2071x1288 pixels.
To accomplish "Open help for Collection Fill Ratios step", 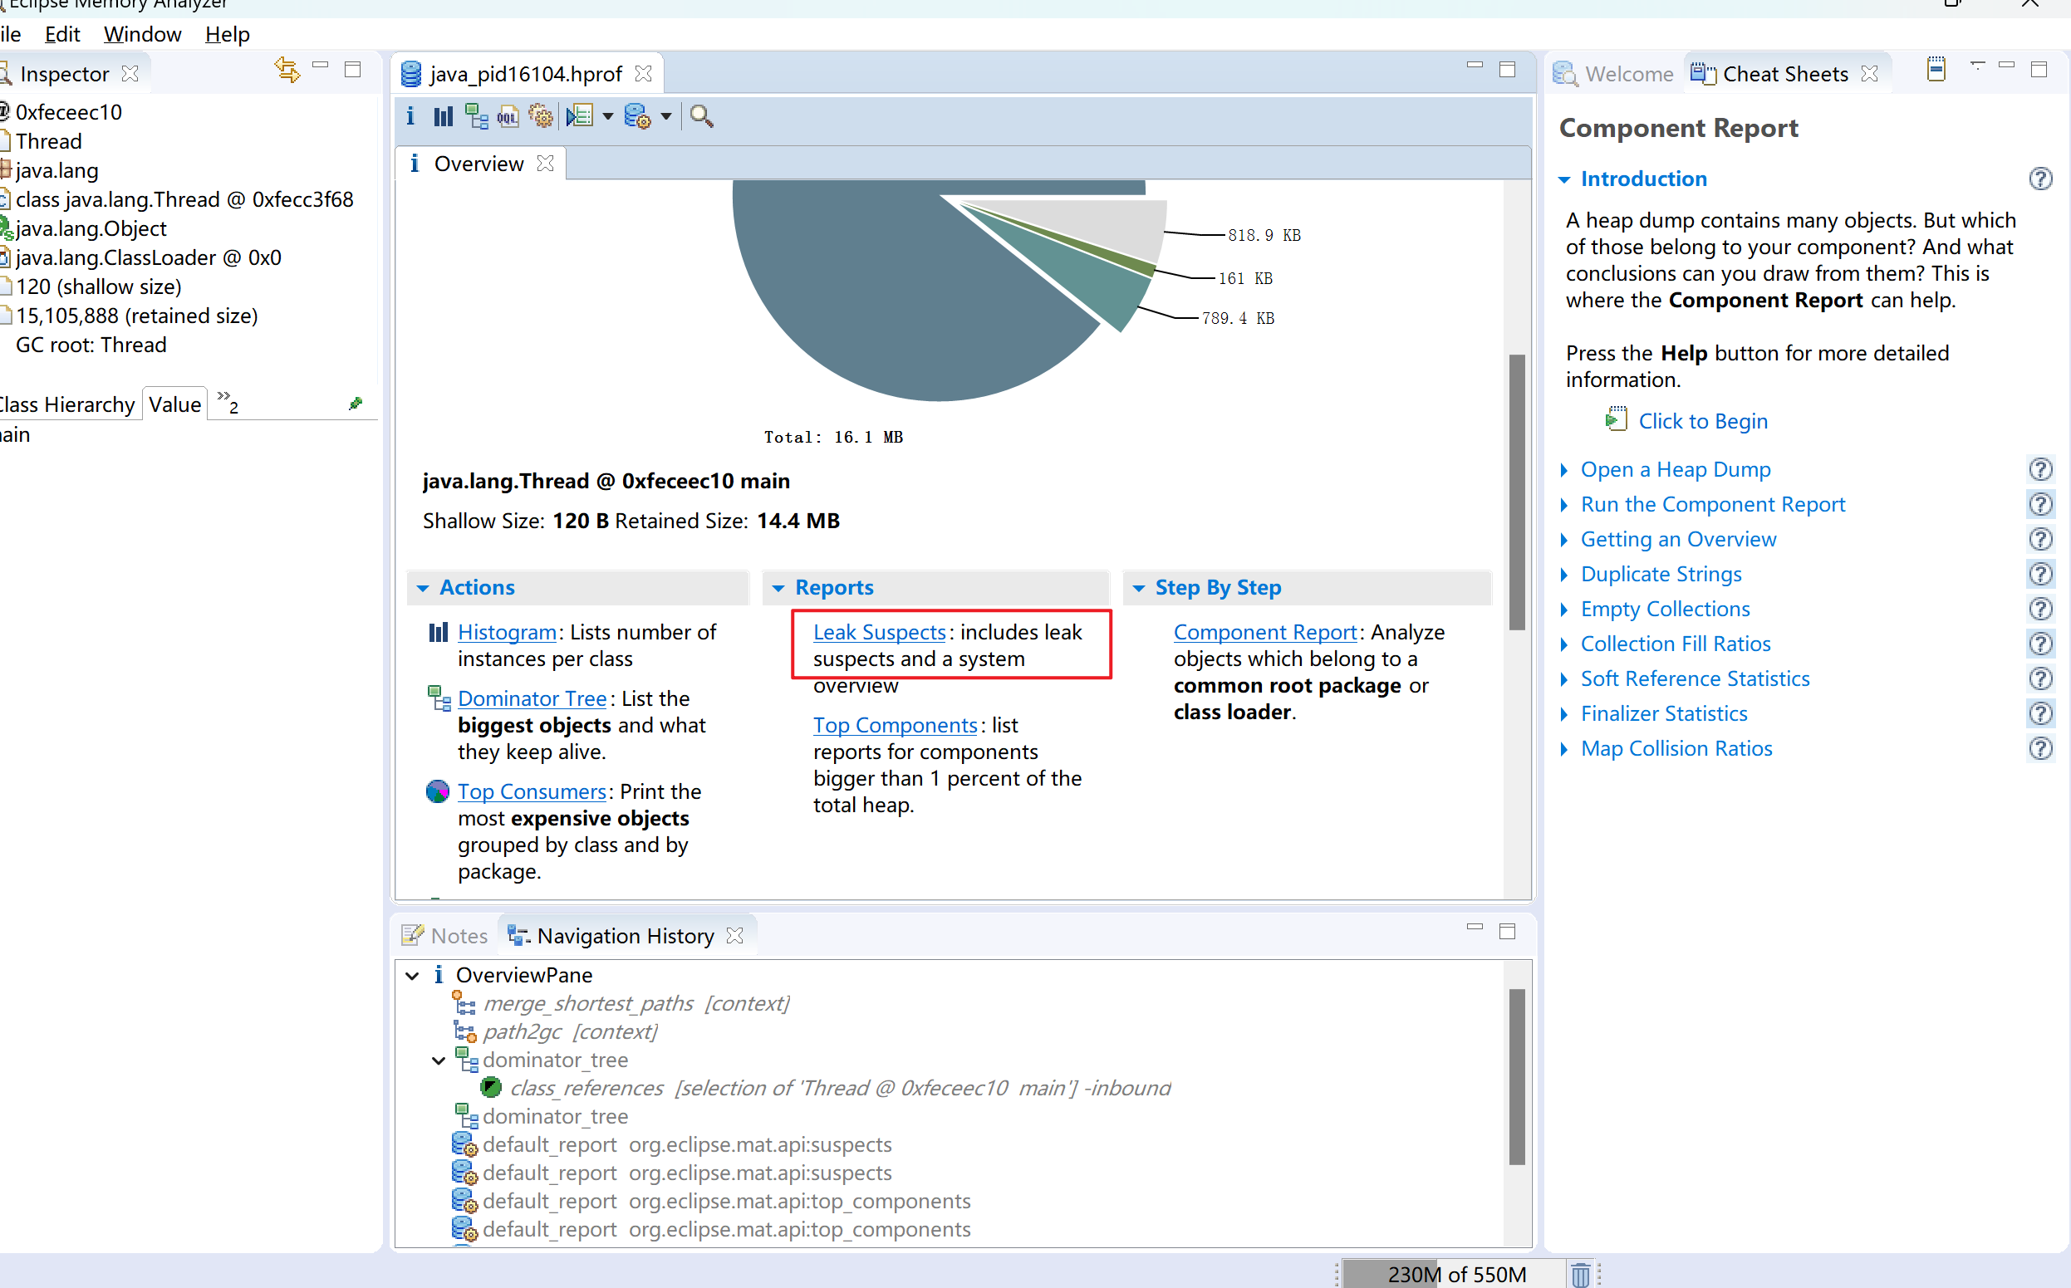I will coord(2040,644).
